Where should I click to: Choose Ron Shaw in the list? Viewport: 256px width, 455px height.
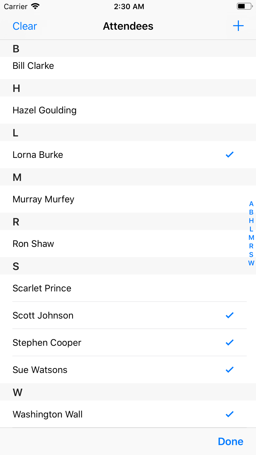click(128, 244)
